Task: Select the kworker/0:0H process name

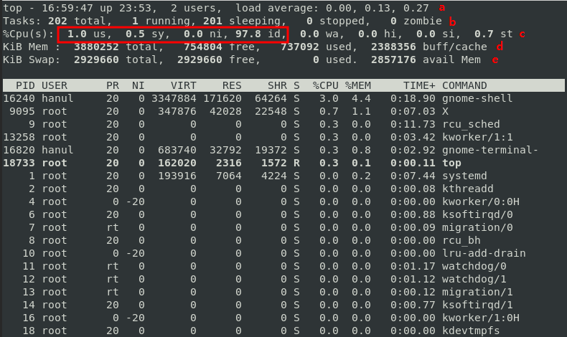Action: [x=481, y=201]
